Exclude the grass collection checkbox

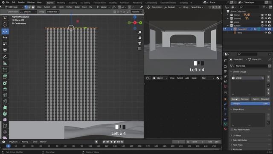[x=262, y=22]
